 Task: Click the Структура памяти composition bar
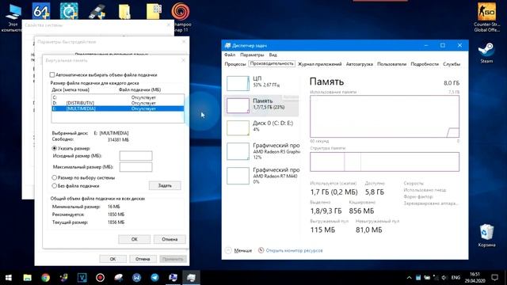click(x=384, y=161)
